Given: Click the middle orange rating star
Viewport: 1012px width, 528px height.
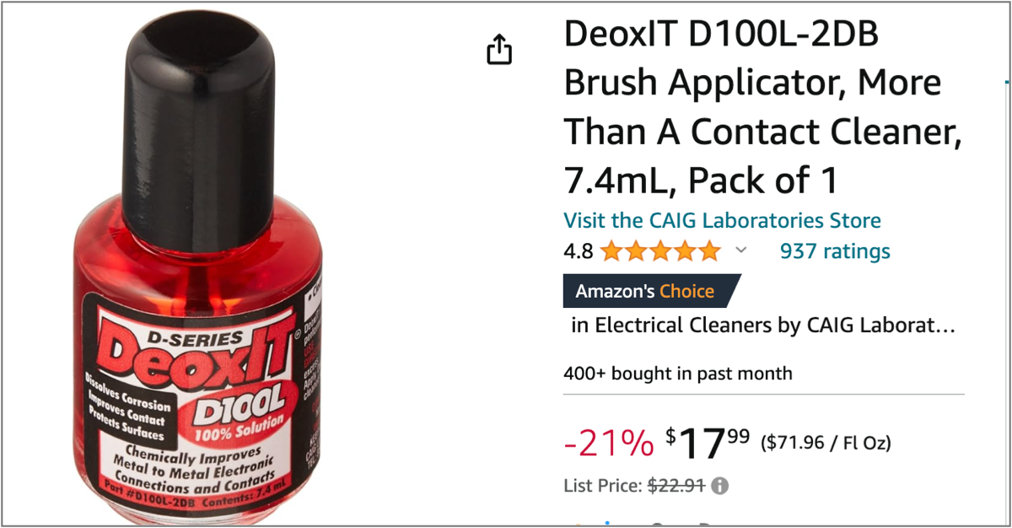Looking at the screenshot, I should point(660,251).
